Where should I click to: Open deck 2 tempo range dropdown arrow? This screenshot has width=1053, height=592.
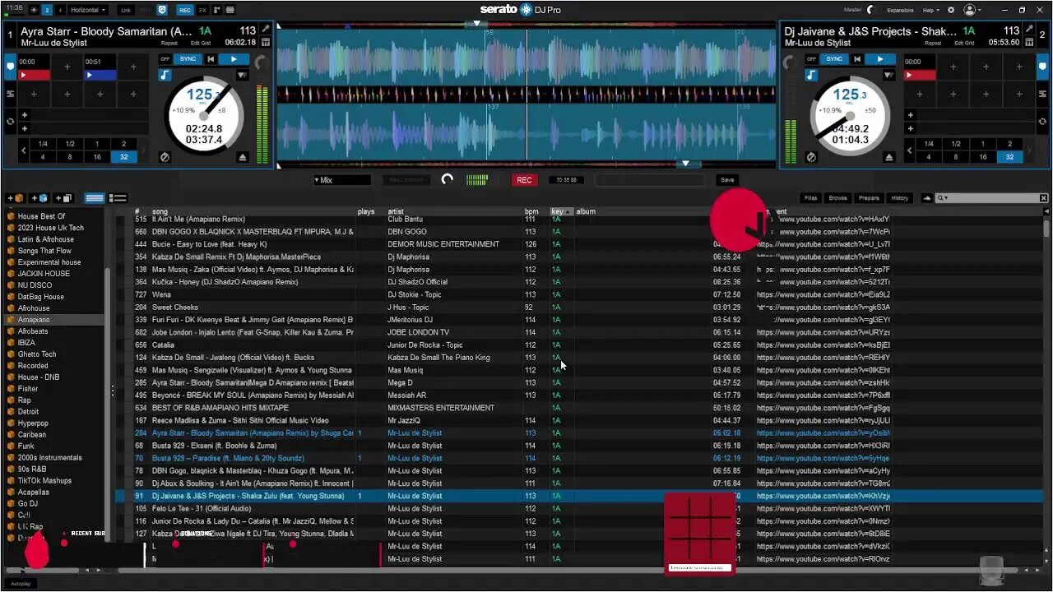coord(888,75)
